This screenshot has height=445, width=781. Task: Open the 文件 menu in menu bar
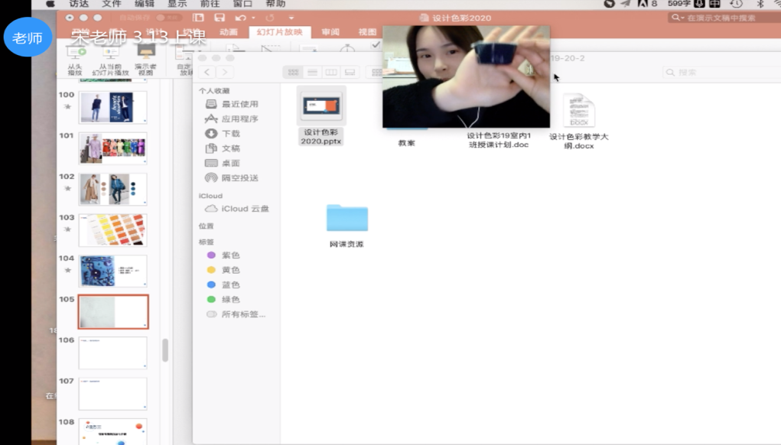[112, 4]
